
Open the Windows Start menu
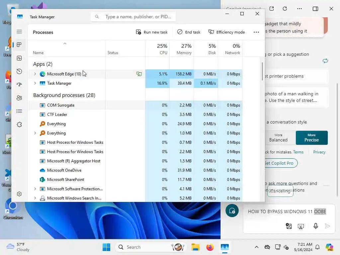coord(107,247)
